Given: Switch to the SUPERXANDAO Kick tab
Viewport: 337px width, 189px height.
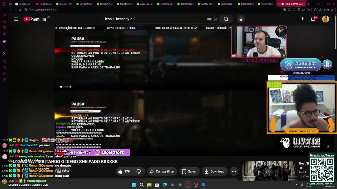Looking at the screenshot, I should 85,4.
